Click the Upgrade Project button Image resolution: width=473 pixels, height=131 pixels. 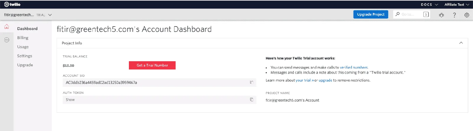click(x=371, y=14)
